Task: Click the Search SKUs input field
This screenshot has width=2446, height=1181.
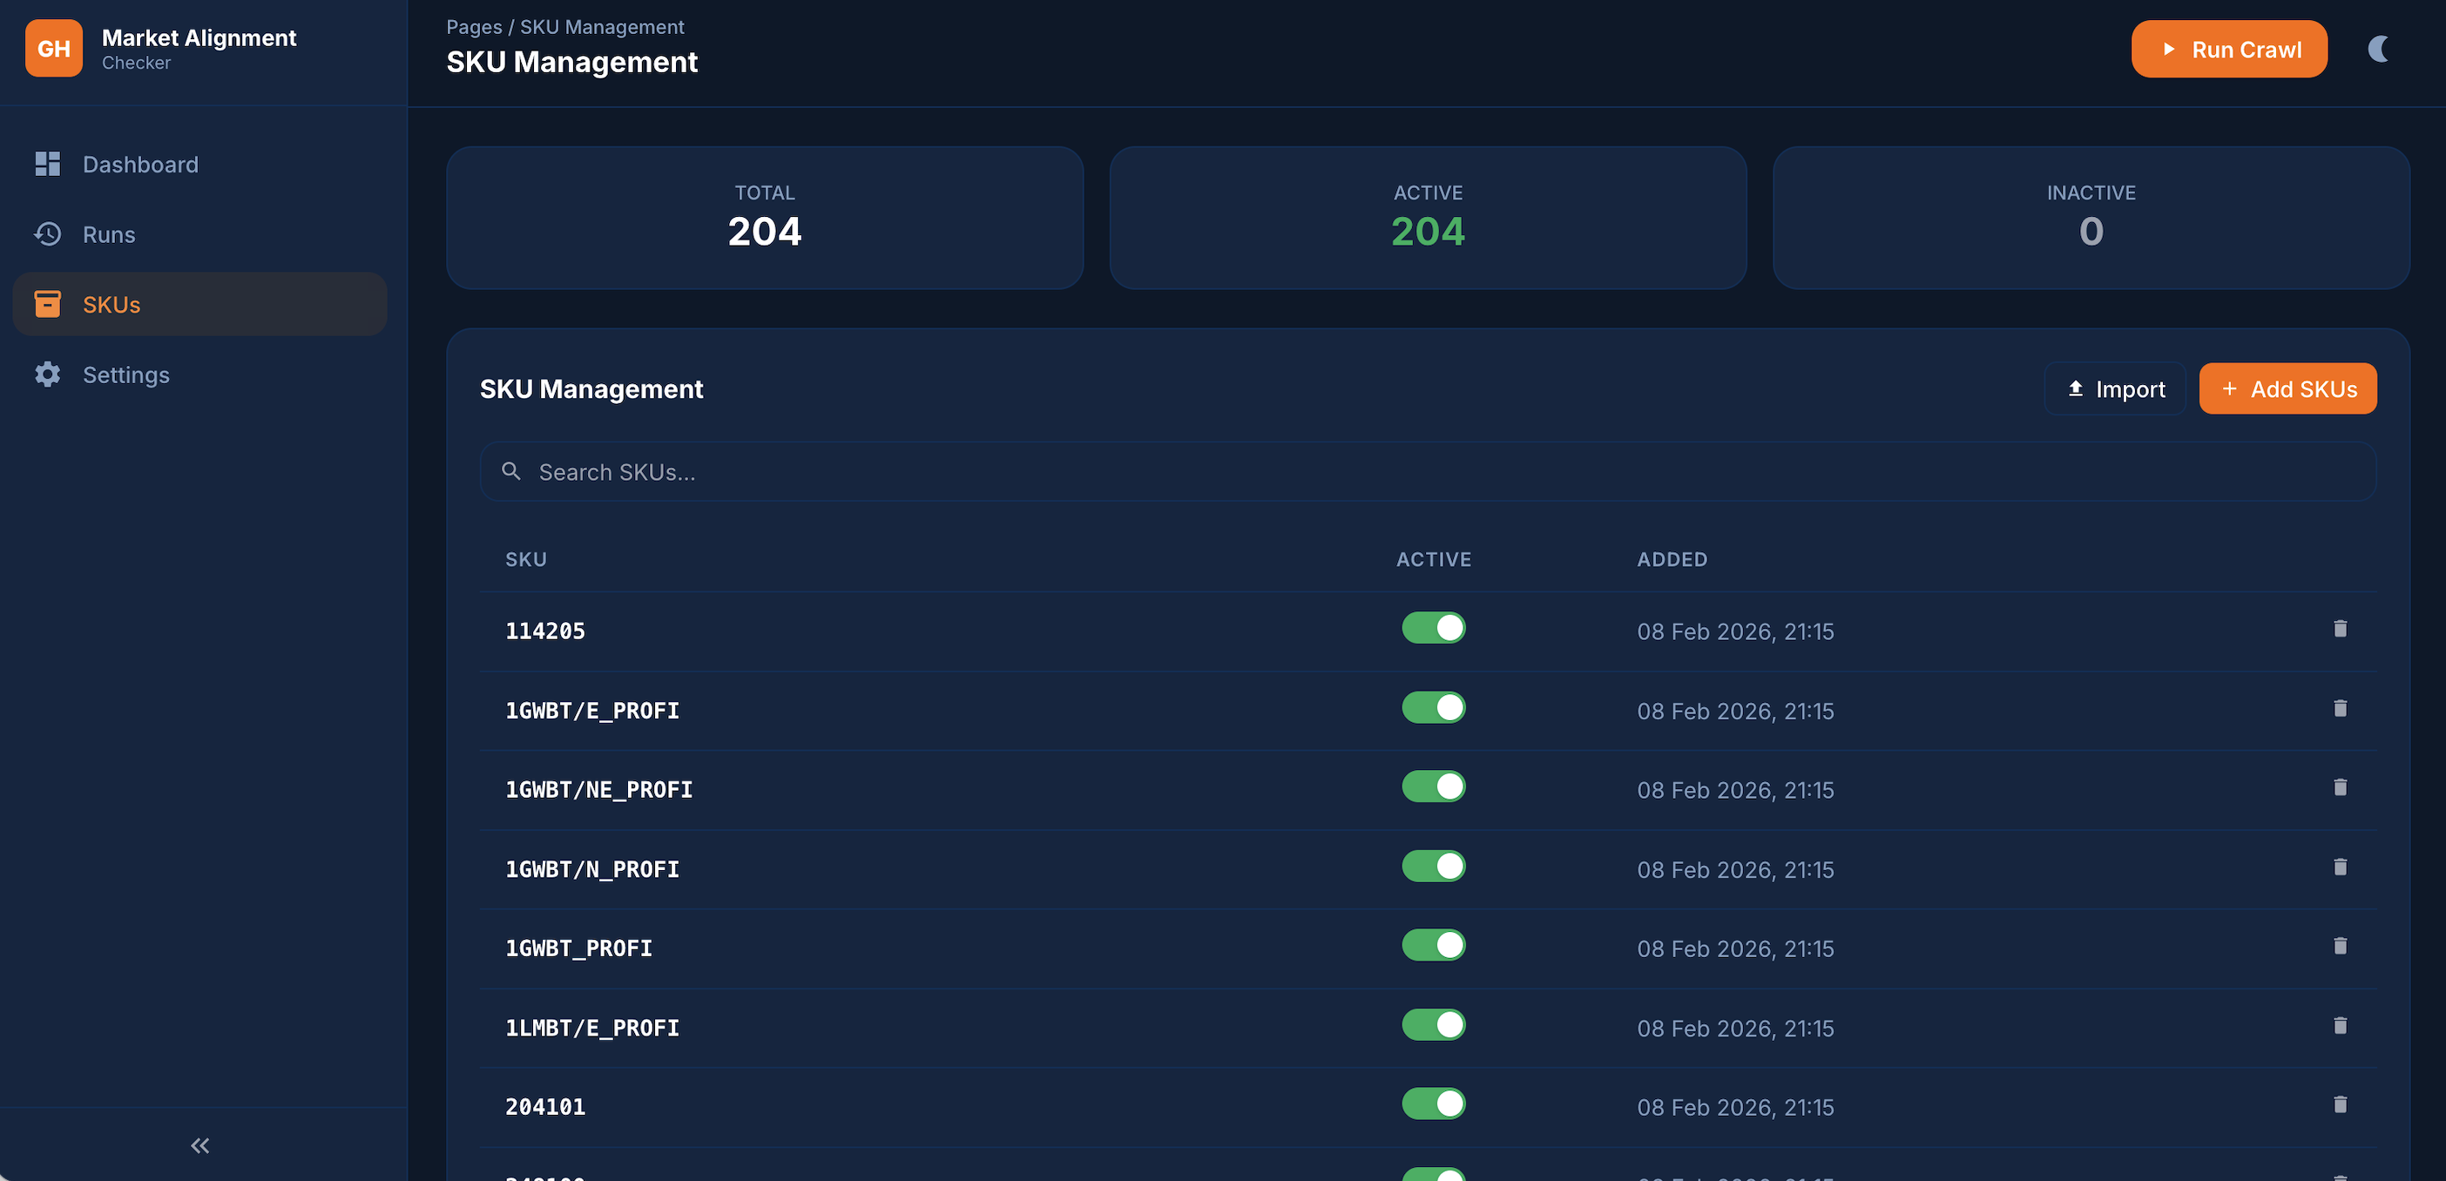Action: [1424, 472]
